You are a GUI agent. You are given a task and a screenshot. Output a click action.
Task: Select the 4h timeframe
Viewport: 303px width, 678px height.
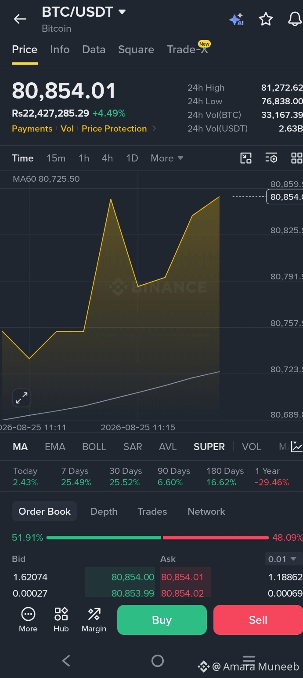107,158
